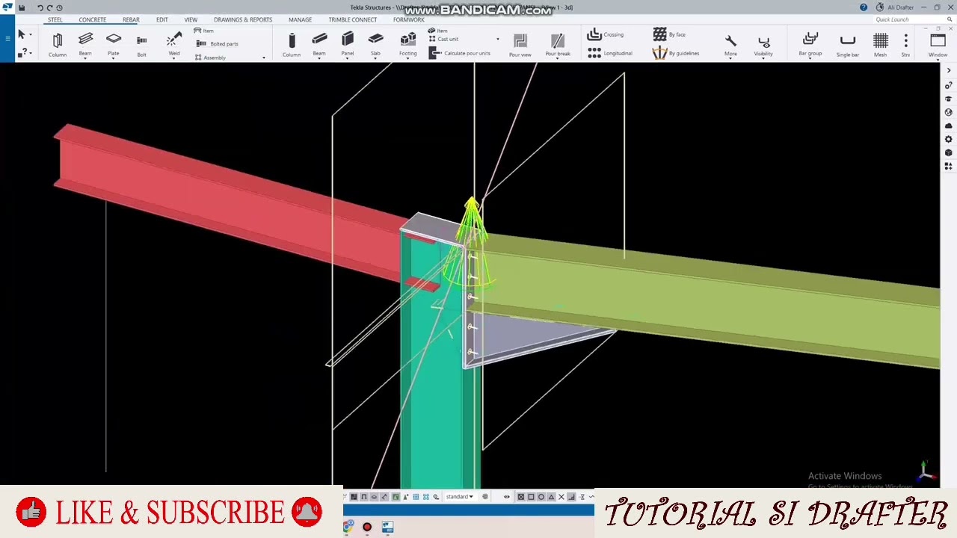Open the EDIT ribbon tab
Image resolution: width=957 pixels, height=538 pixels.
[161, 19]
